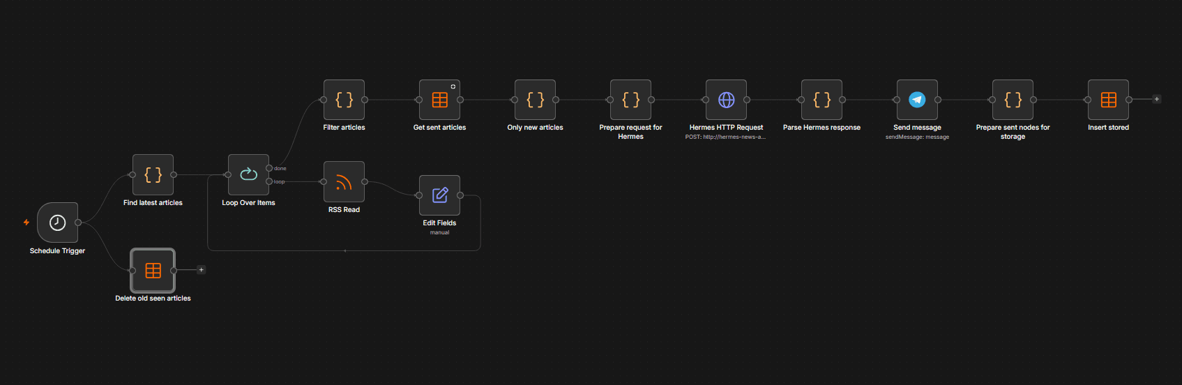Click the 'RSS Read' label

point(344,210)
